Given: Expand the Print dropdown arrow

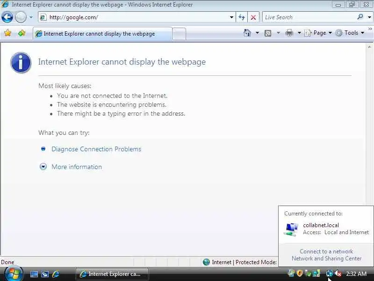Looking at the screenshot, I should (299, 33).
